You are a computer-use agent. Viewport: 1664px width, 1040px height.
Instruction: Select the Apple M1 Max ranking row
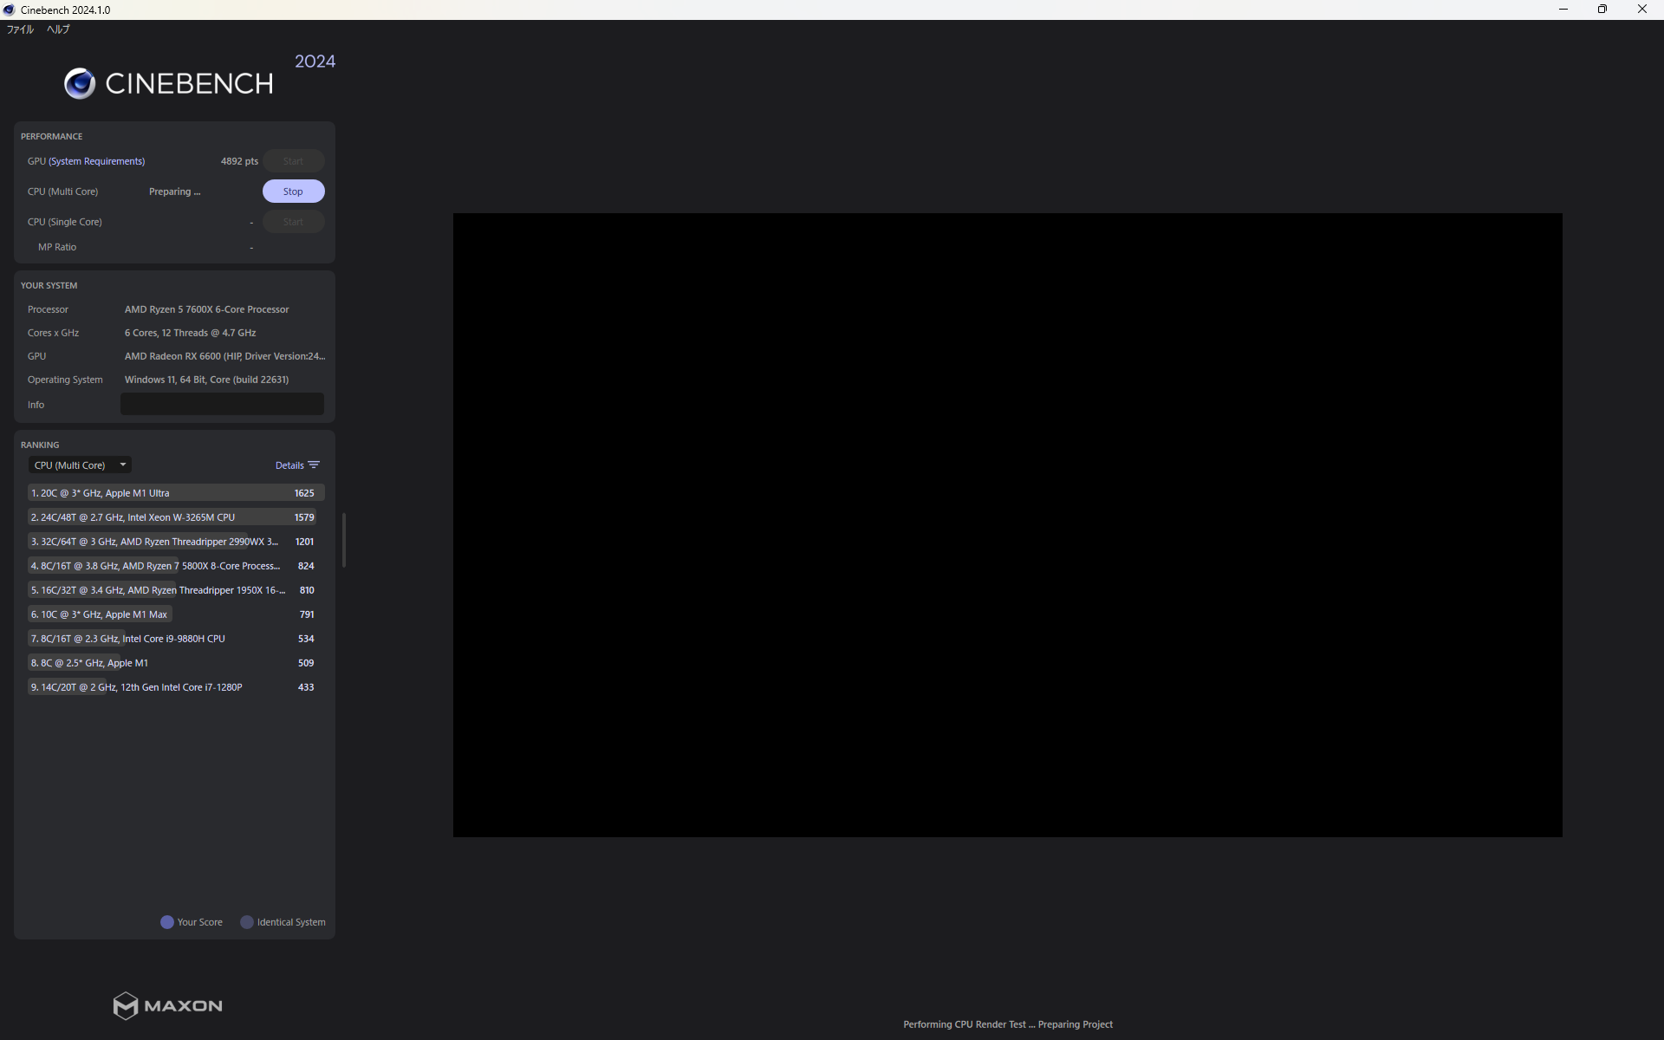(x=176, y=614)
